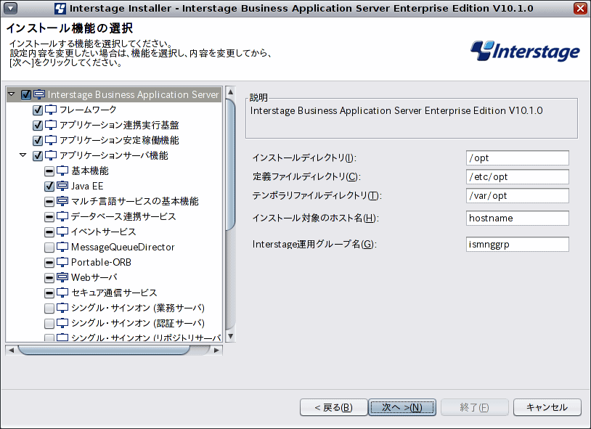The image size is (591, 429).
Task: Click the horizontal scrollbar left arrow
Action: (12, 350)
